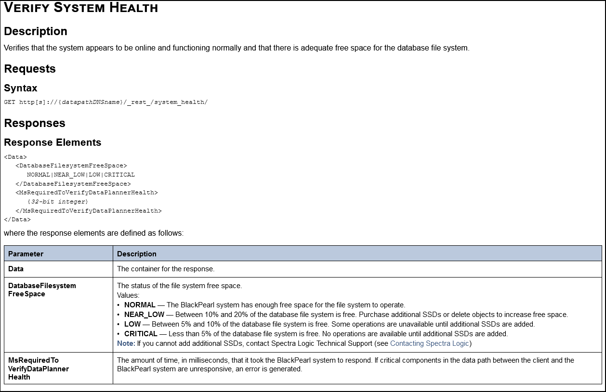The width and height of the screenshot is (606, 392).
Task: Click the Parameter column header
Action: click(x=26, y=254)
